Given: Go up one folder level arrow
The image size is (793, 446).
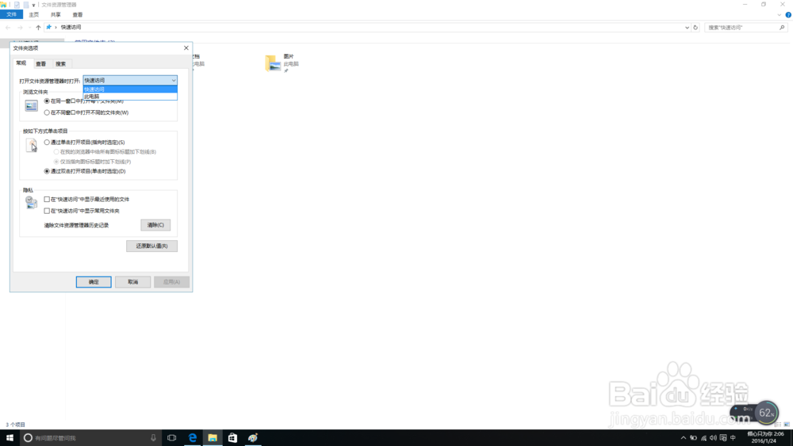Looking at the screenshot, I should pos(38,28).
